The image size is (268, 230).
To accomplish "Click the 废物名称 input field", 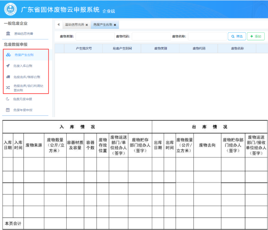I will point(207,37).
